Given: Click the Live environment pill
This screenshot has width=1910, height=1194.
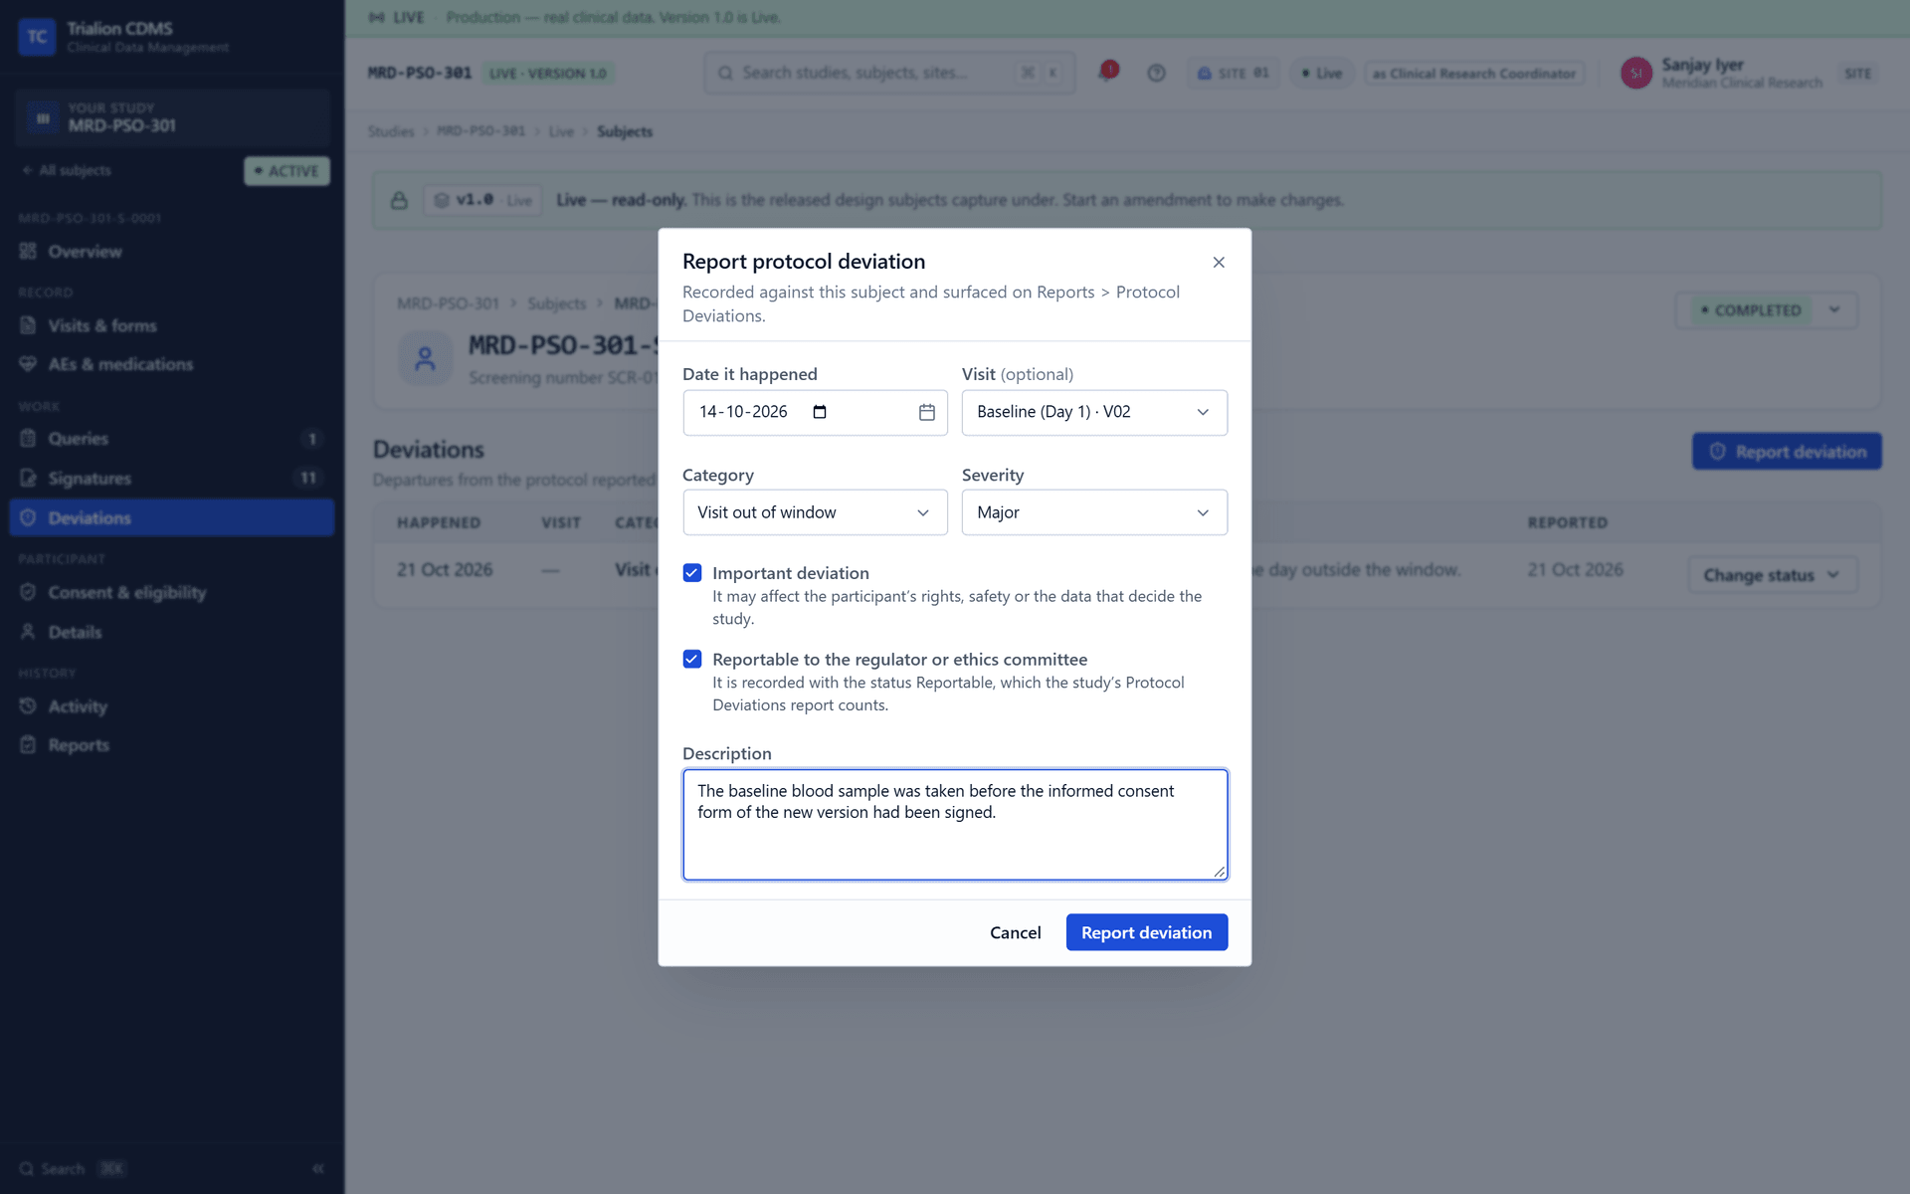Looking at the screenshot, I should [1322, 74].
